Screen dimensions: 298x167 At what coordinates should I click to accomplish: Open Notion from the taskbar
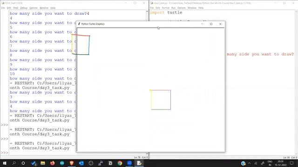pyautogui.click(x=110, y=163)
